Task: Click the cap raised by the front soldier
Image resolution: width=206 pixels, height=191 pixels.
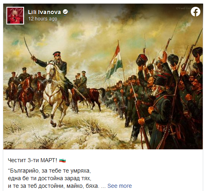Action: pos(141,60)
